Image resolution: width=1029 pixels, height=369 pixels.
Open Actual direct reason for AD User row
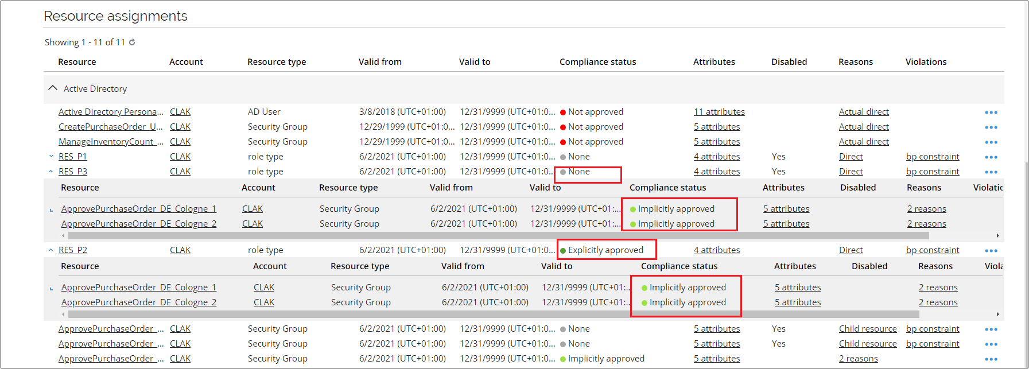[864, 112]
